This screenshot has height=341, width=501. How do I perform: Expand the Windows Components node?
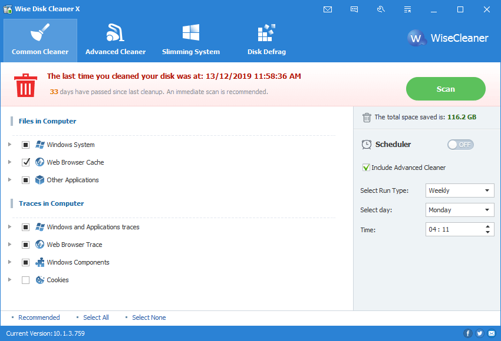click(x=9, y=262)
